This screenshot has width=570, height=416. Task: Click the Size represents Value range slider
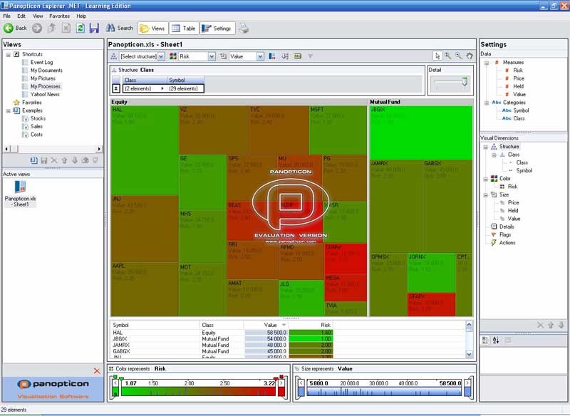point(385,388)
